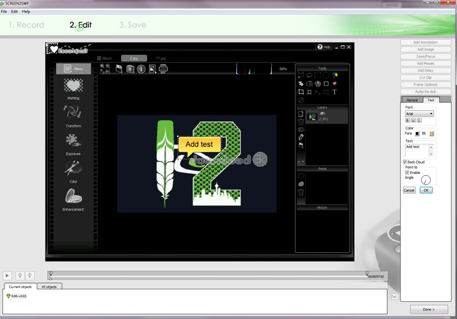
Task: Click the Zoom/Focus button
Action: coord(426,56)
